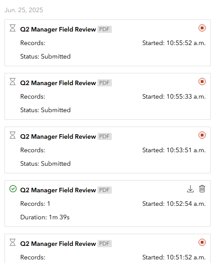Image resolution: width=212 pixels, height=263 pixels.
Task: Open the completed Q2 Manager Field Review title
Action: click(58, 190)
